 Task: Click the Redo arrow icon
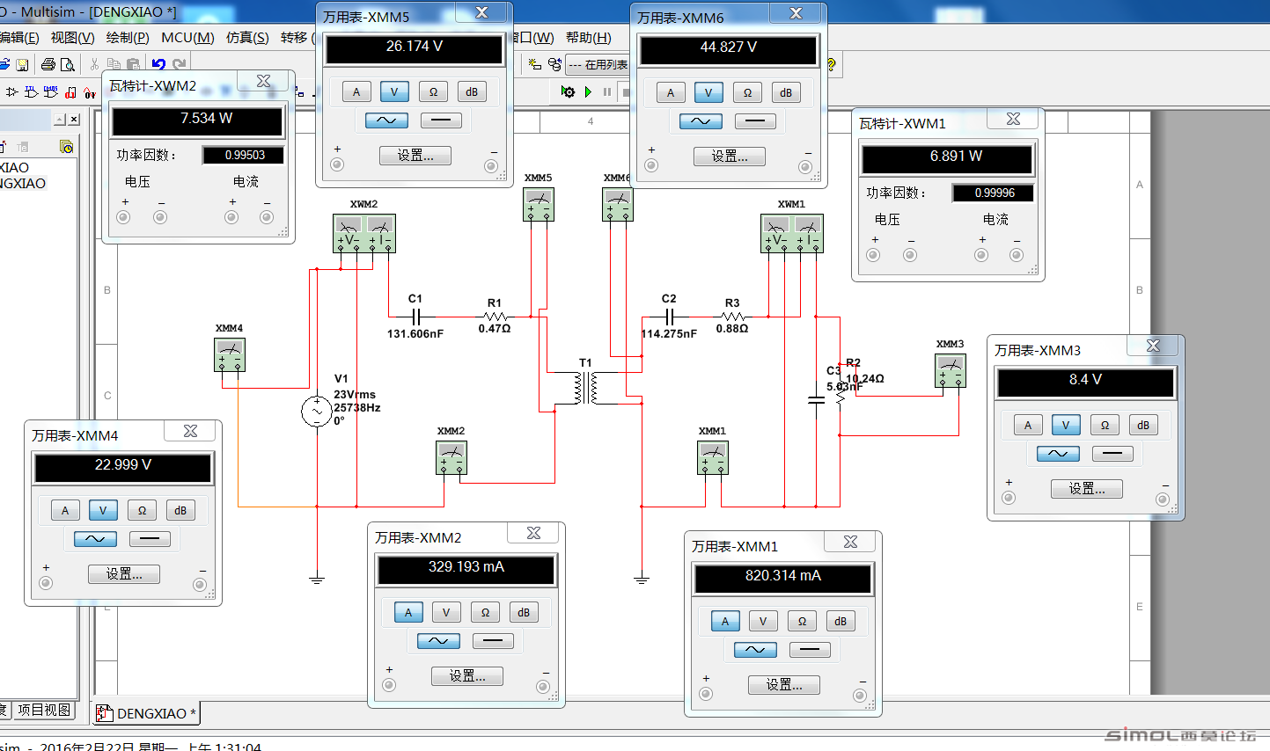click(x=180, y=64)
